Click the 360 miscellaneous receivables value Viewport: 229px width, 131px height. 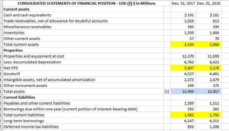(190, 27)
